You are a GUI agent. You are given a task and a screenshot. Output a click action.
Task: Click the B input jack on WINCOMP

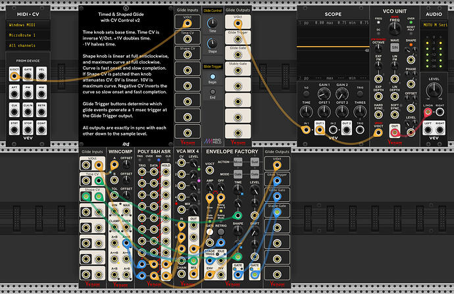[x=114, y=180]
